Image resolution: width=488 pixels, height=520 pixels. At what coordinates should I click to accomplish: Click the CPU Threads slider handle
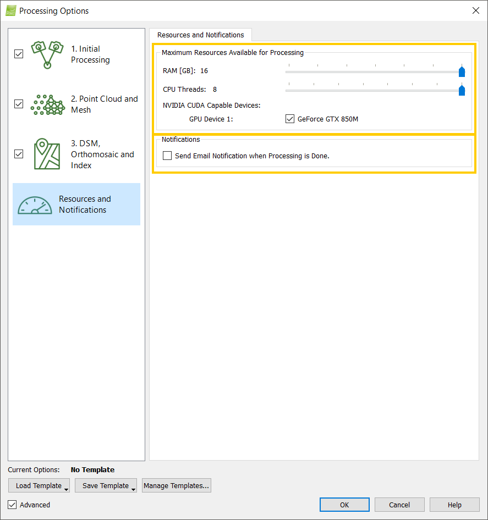coord(462,90)
